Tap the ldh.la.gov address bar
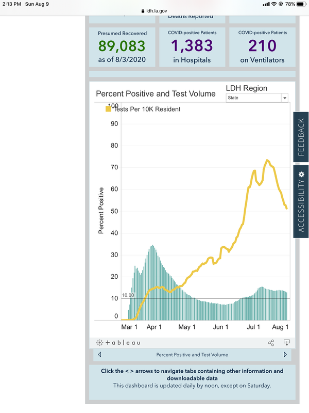The image size is (309, 413). [154, 11]
